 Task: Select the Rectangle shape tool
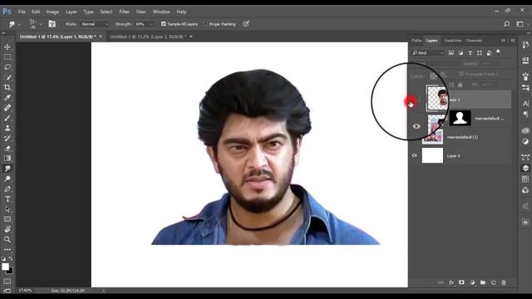click(7, 219)
